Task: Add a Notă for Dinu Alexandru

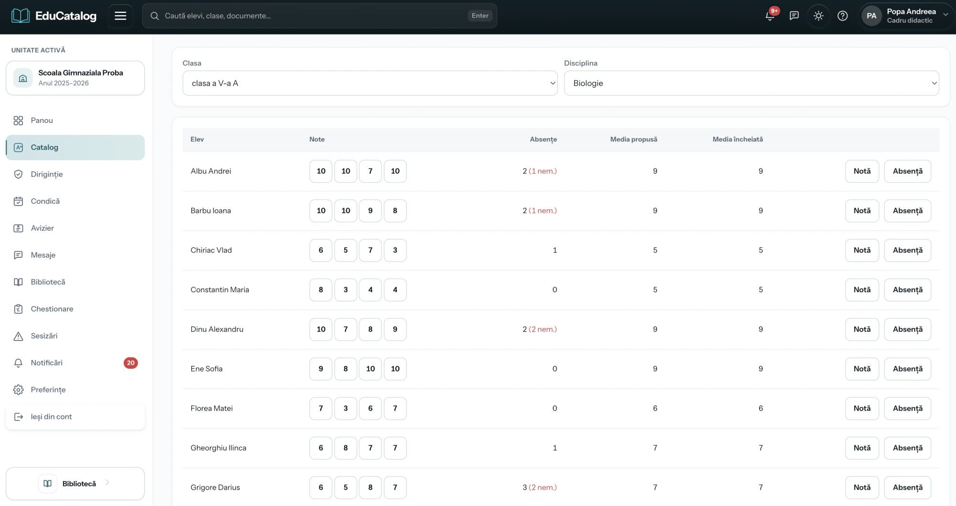Action: pos(862,330)
